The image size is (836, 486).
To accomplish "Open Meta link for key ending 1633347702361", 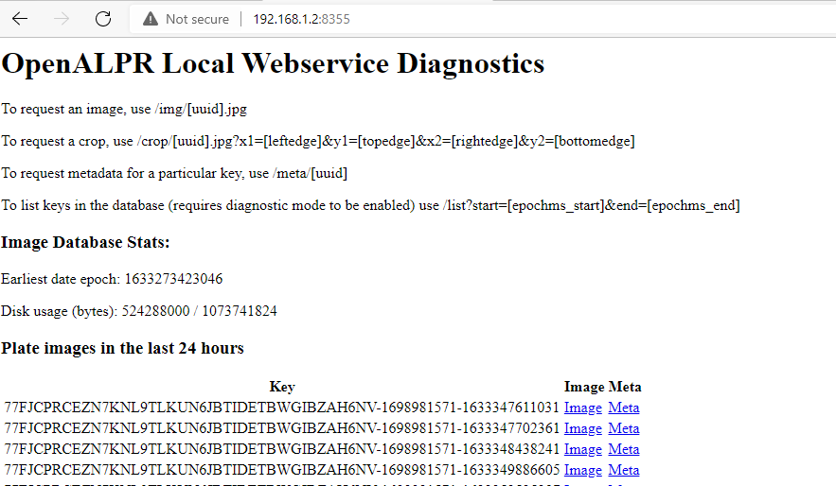I will pyautogui.click(x=623, y=428).
